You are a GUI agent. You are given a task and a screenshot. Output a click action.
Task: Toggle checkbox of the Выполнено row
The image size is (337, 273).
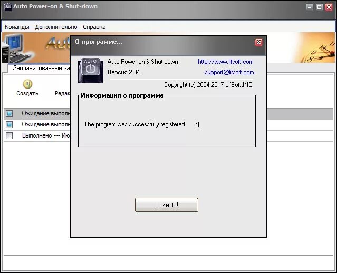(9, 135)
